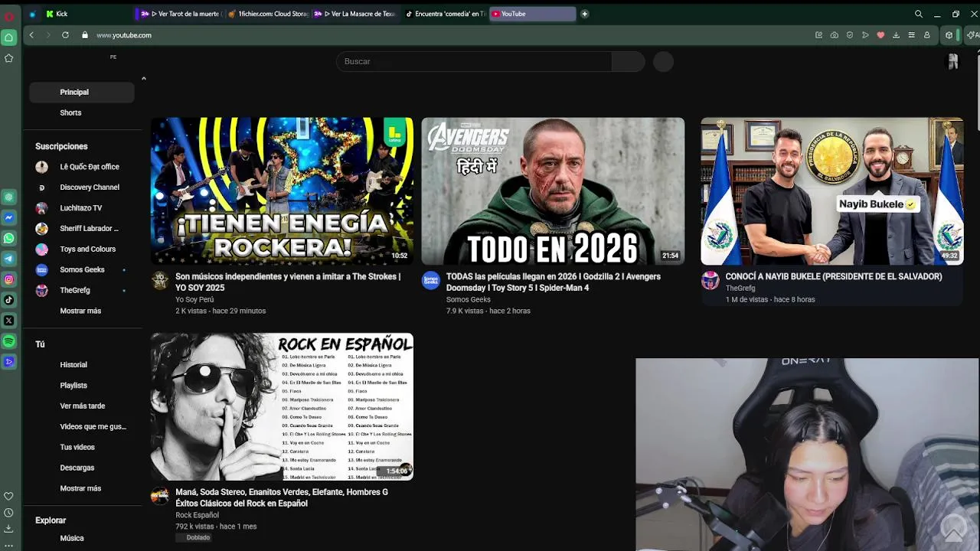Expand the Tú section's Mostrar más

click(x=80, y=488)
